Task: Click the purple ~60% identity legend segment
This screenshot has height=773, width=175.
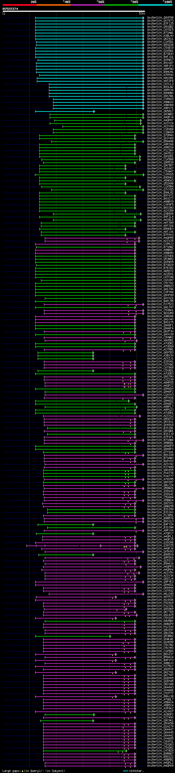Action: coord(87,5)
